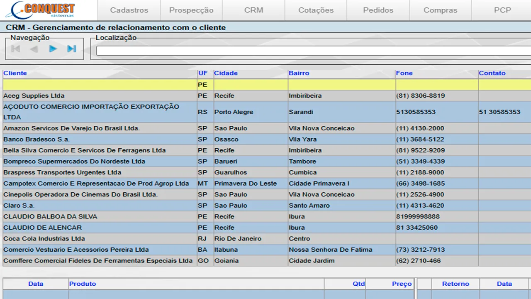The height and width of the screenshot is (299, 531).
Task: Select AÇODUTO COMERCIO IMPORTAÇÃO EXPORTAÇÃO LTDA row
Action: point(267,112)
